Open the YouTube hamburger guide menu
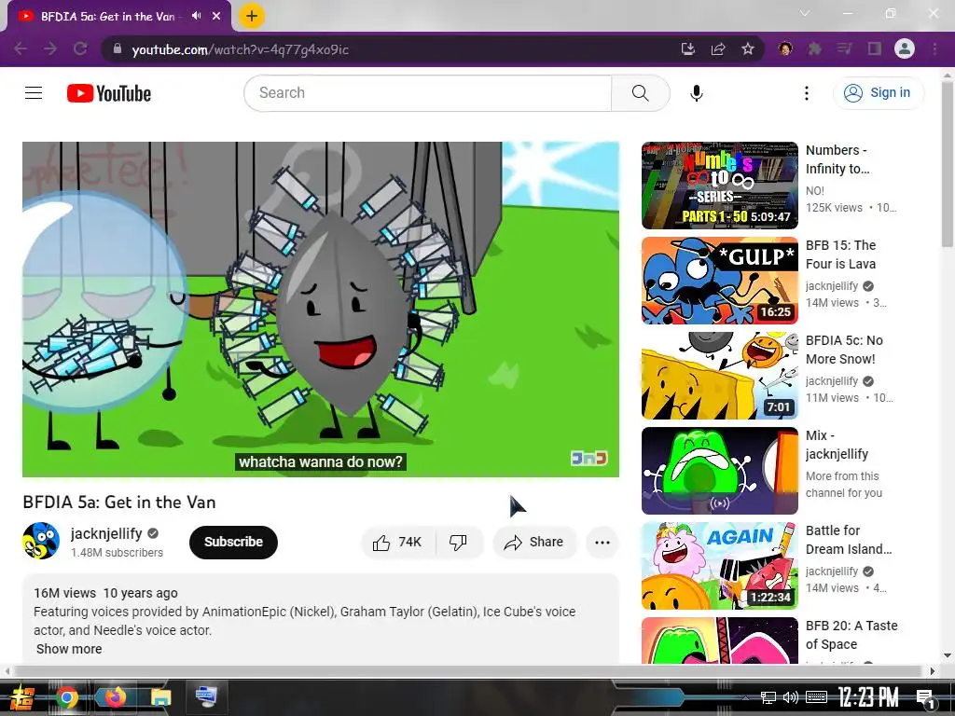Image resolution: width=955 pixels, height=716 pixels. tap(34, 92)
